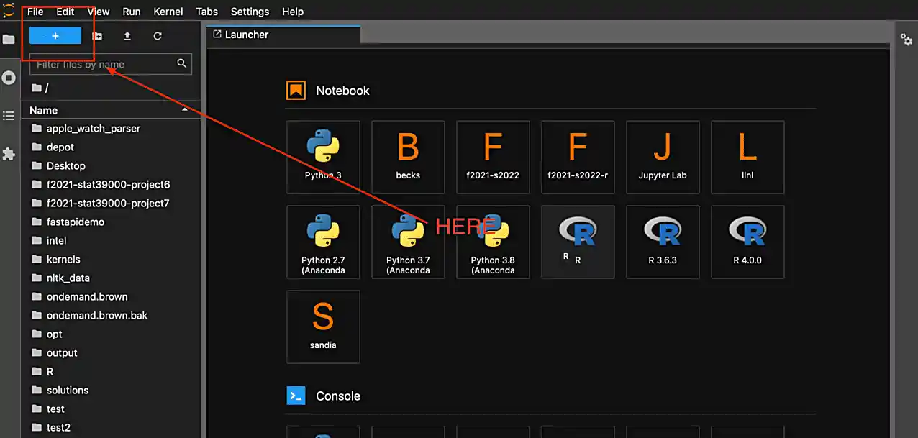This screenshot has height=438, width=918.
Task: Open the Running Terminals and Kernels panel
Action: pos(9,78)
